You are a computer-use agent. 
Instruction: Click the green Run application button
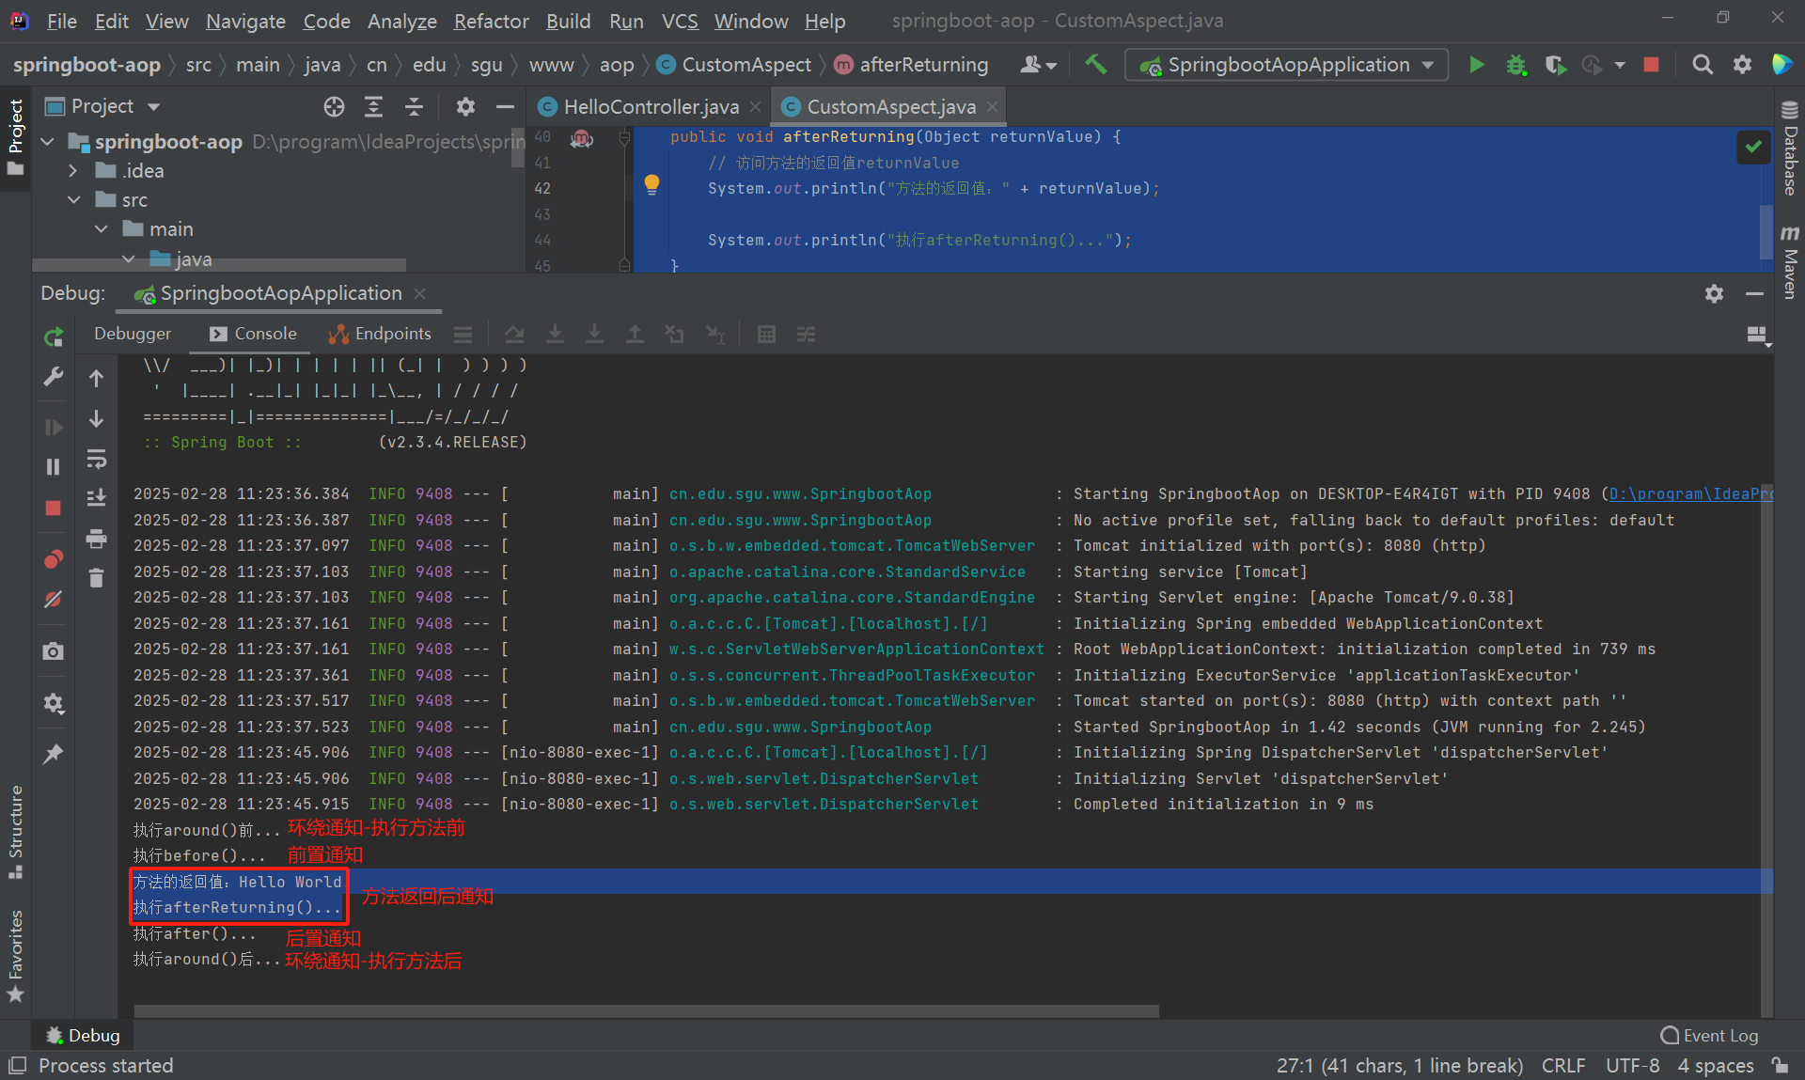tap(1477, 65)
